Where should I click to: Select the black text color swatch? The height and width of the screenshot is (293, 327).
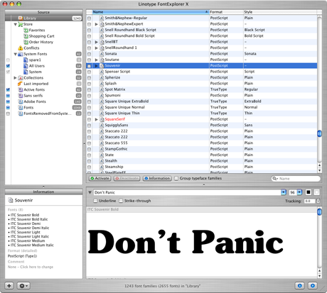(x=309, y=192)
